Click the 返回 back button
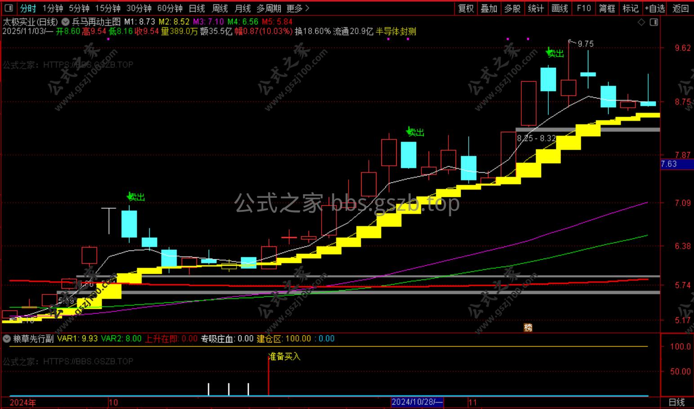The image size is (694, 409). click(x=681, y=8)
